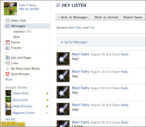
Task: Open the Quiz Monster app
Action: pos(20,74)
